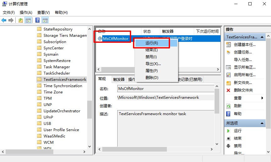This screenshot has width=271, height=162.
Task: Click the blue Help question mark toolbar icon
Action: click(37, 20)
